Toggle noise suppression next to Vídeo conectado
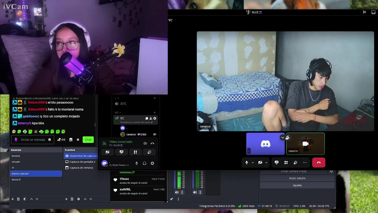378x213 pixels. click(145, 143)
